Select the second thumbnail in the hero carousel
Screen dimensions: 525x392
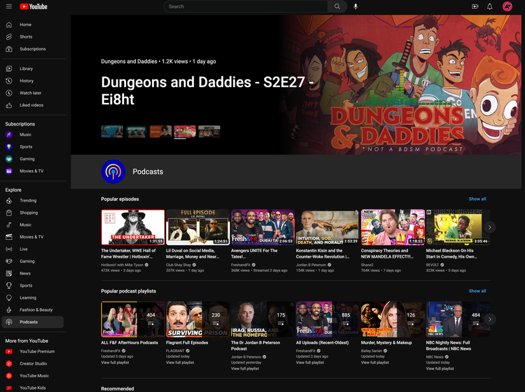(x=136, y=132)
